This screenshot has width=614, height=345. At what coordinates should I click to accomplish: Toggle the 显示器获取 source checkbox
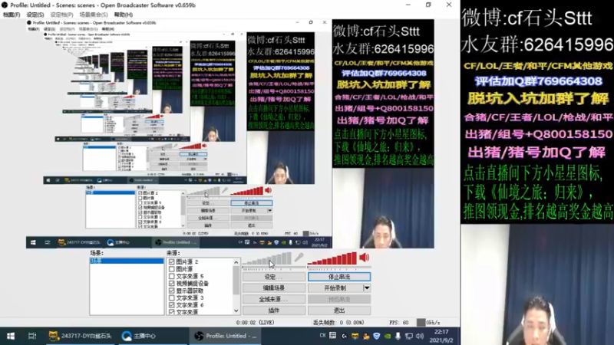171,291
